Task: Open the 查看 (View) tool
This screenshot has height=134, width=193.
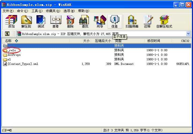Action: (55, 21)
